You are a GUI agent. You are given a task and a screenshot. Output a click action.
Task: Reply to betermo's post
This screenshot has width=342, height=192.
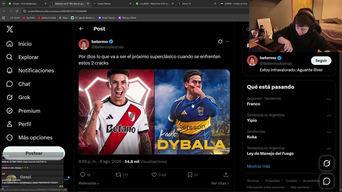(85, 175)
